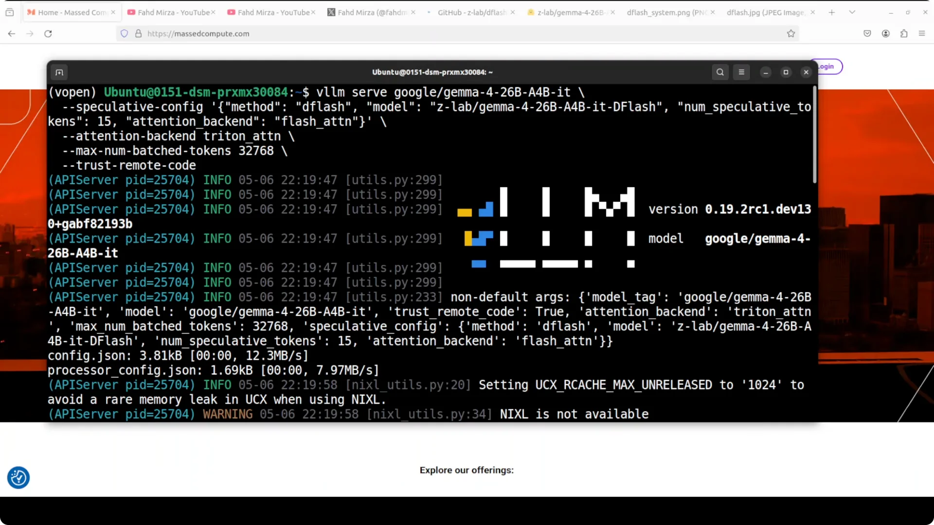The width and height of the screenshot is (934, 525).
Task: Click the new terminal tab icon
Action: coord(59,72)
